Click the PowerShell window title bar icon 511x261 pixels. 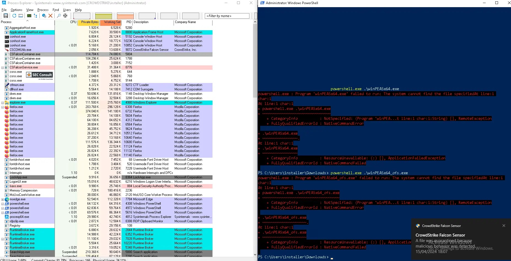pyautogui.click(x=262, y=3)
